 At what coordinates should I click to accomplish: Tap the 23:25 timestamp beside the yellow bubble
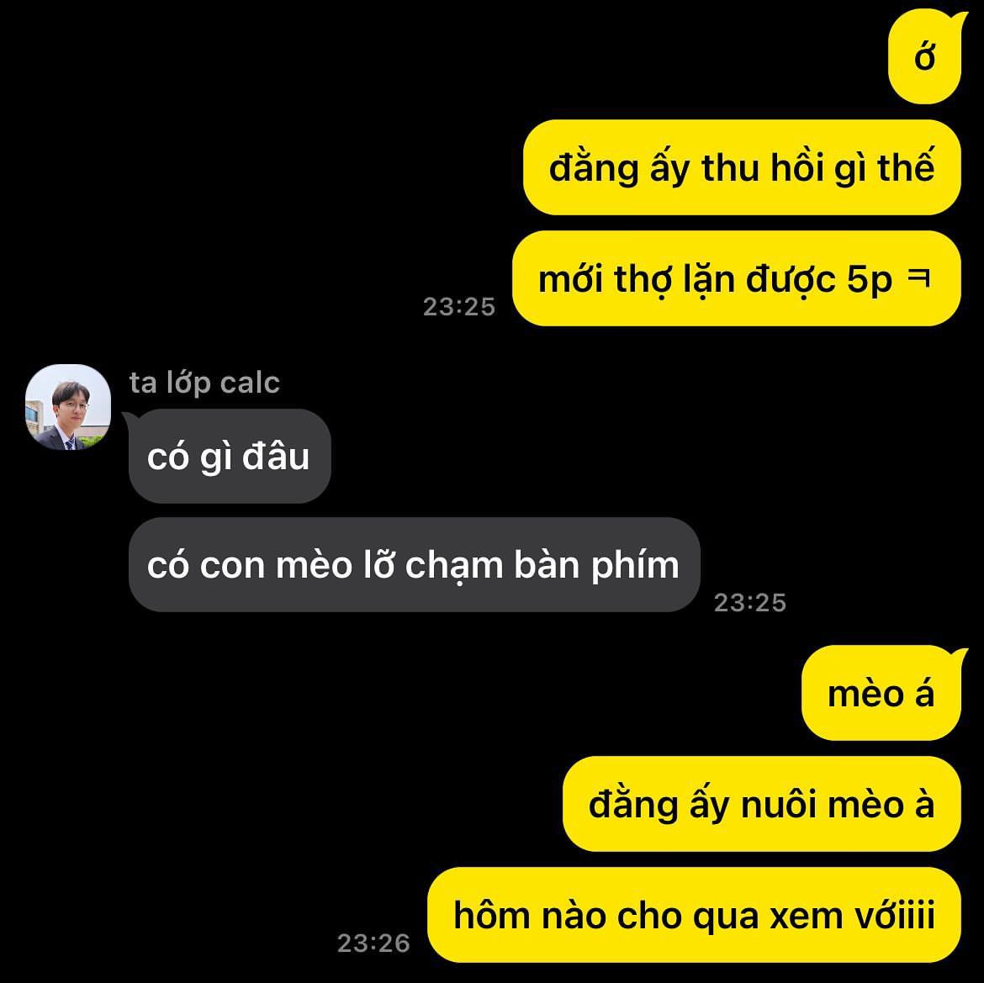pos(459,307)
